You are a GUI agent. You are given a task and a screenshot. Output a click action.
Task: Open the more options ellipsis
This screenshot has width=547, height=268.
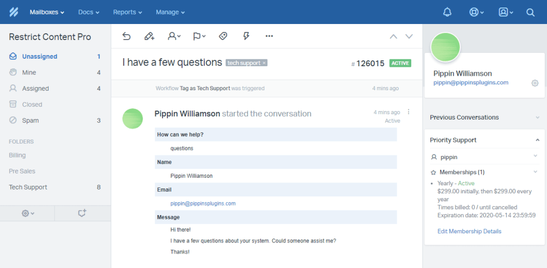coord(269,36)
